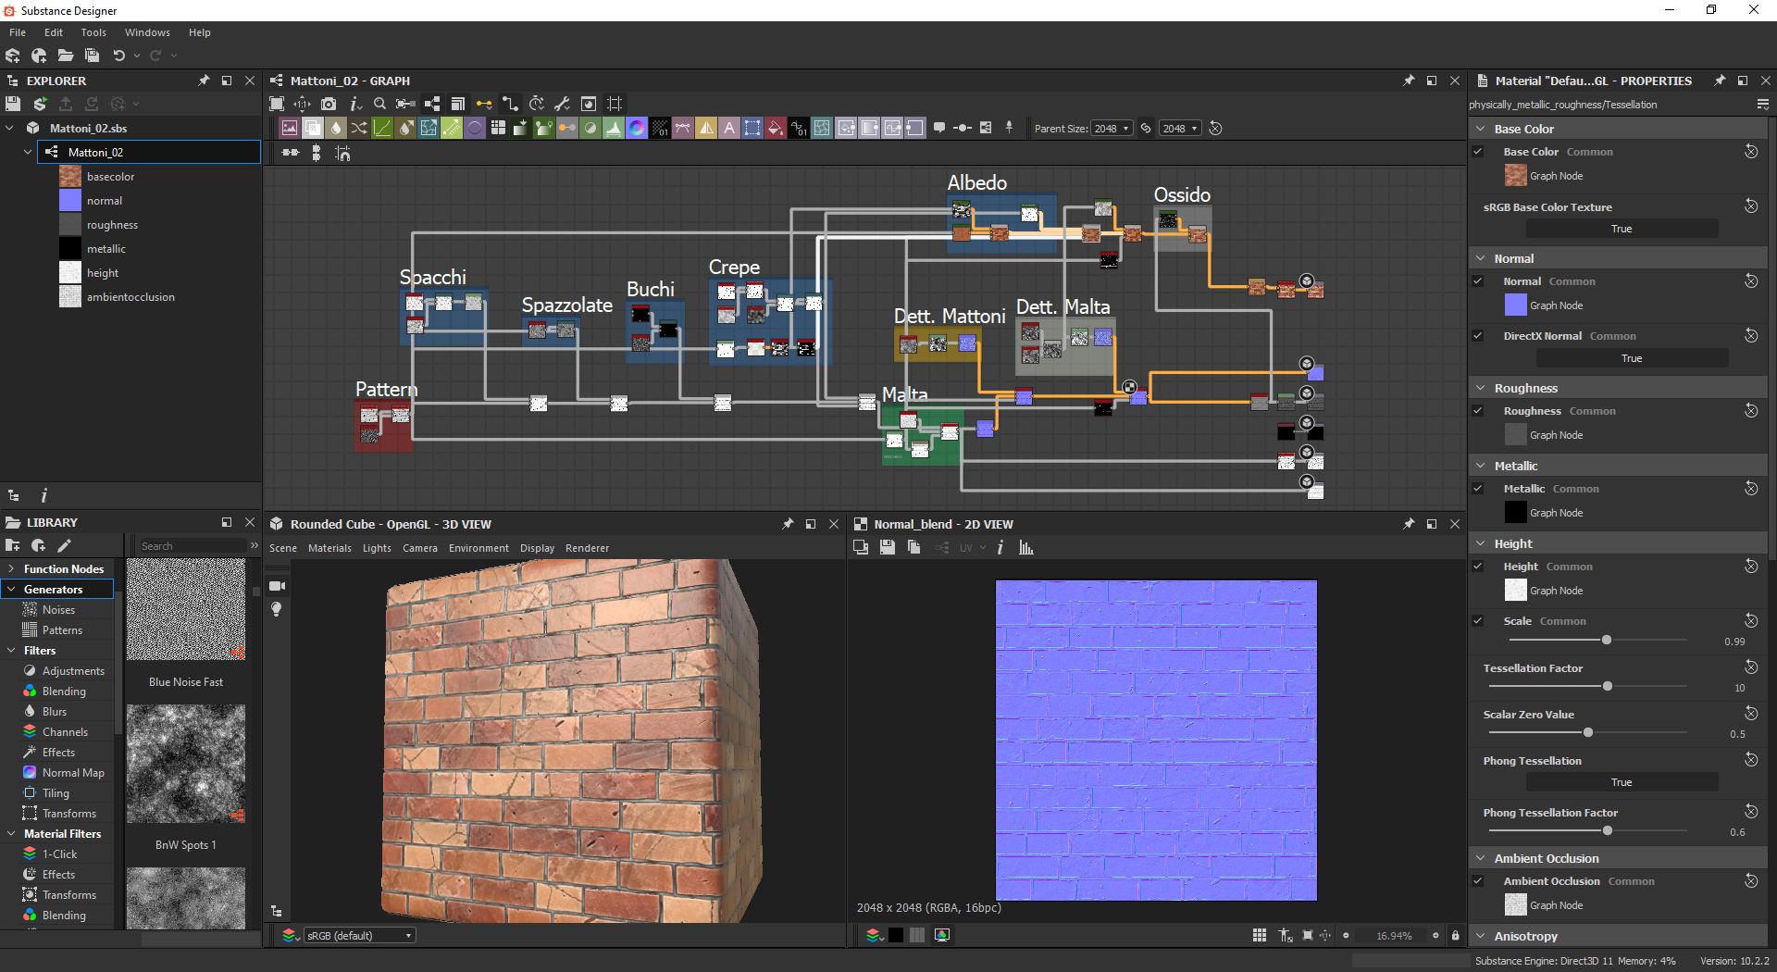The image size is (1777, 972).
Task: Toggle the Phong Tessellation True button
Action: [x=1621, y=782]
